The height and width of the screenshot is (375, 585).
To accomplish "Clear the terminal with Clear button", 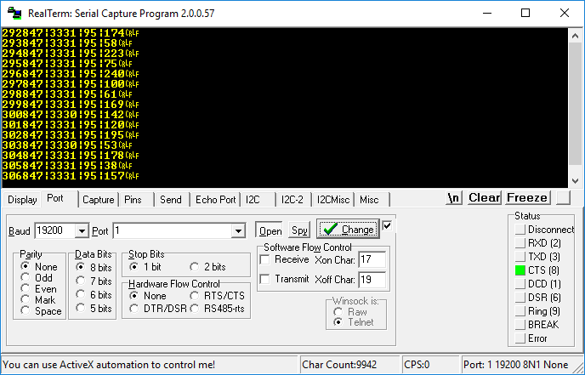I will tap(485, 197).
